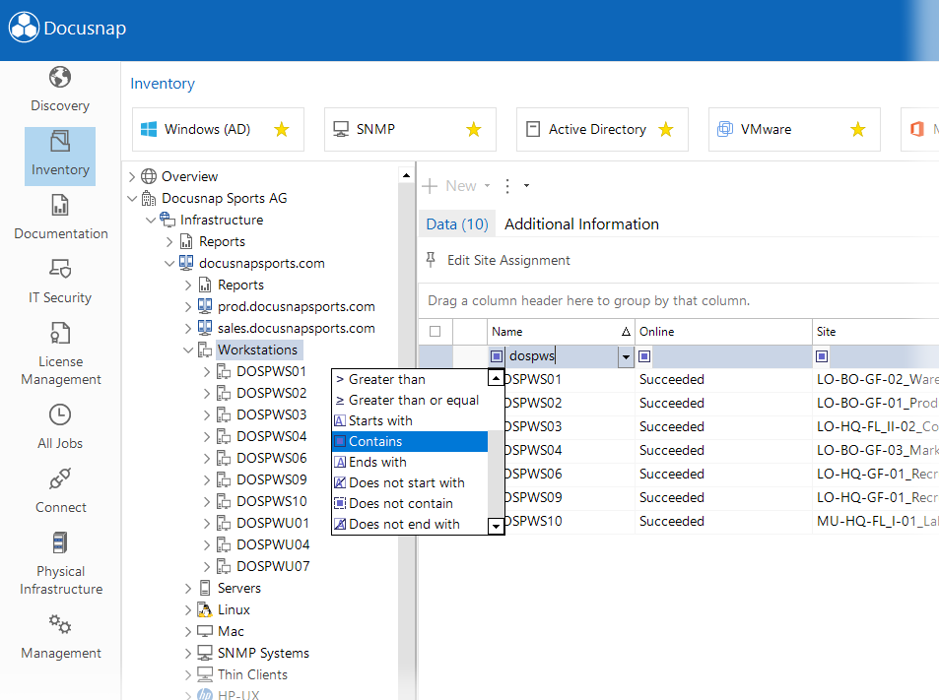The width and height of the screenshot is (939, 700).
Task: Expand the DOSPWS01 tree node
Action: pyautogui.click(x=207, y=371)
